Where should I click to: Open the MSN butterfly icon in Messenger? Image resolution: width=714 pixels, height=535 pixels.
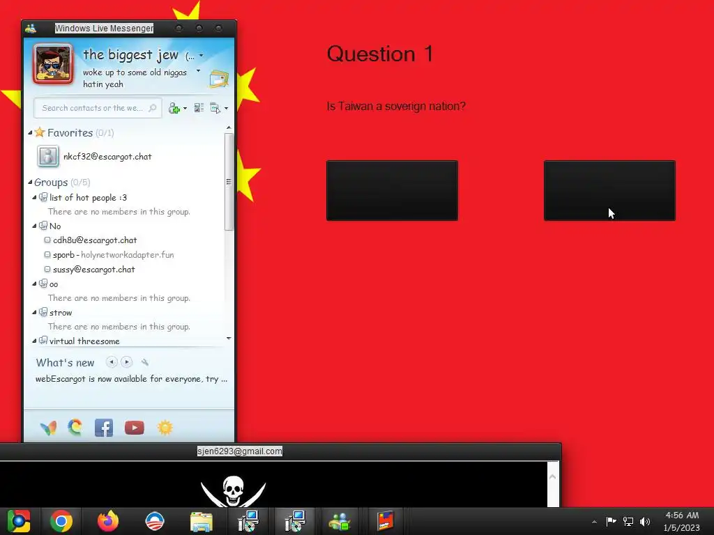49,428
